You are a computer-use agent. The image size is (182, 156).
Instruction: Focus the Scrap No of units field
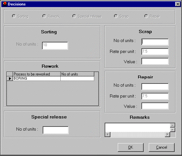tap(155, 42)
